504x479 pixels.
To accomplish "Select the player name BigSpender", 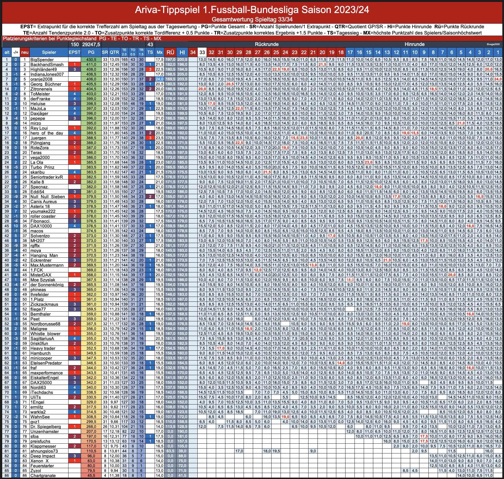I will coord(42,60).
